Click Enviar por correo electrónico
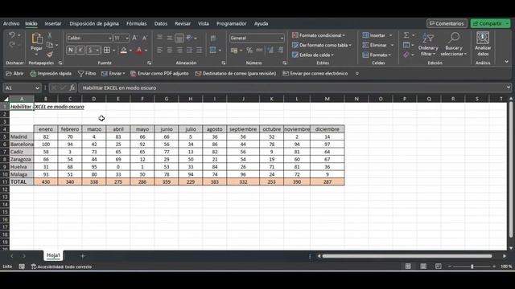The height and width of the screenshot is (289, 515). coord(315,74)
